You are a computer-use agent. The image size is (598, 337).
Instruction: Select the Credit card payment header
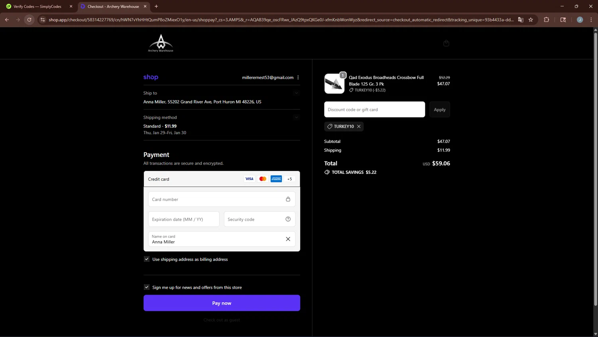(222, 179)
